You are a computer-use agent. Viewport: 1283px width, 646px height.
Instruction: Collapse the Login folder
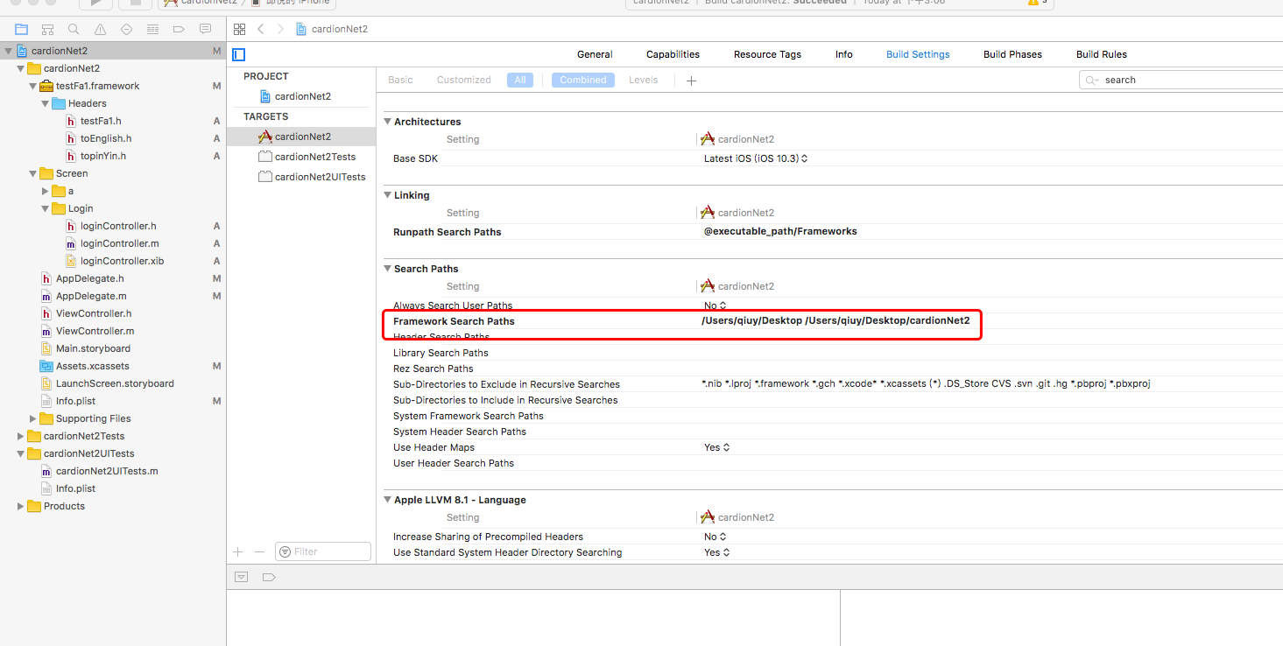[46, 208]
